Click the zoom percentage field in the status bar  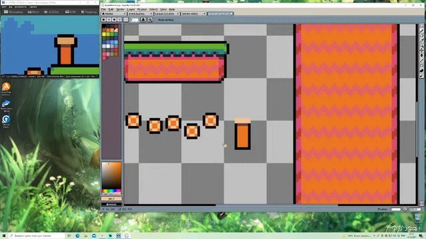coord(415,209)
